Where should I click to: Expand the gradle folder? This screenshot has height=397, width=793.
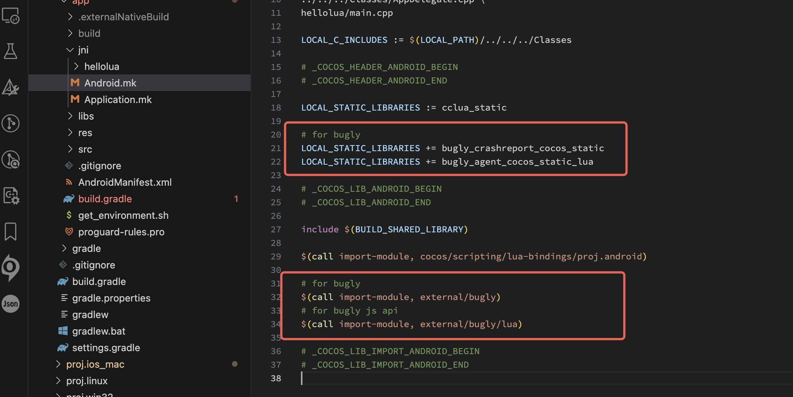64,248
